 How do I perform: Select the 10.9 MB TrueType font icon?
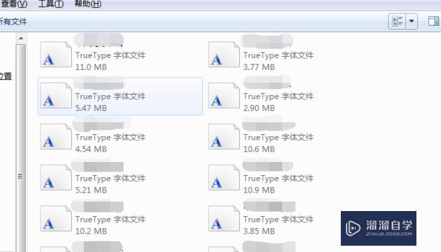tap(224, 178)
